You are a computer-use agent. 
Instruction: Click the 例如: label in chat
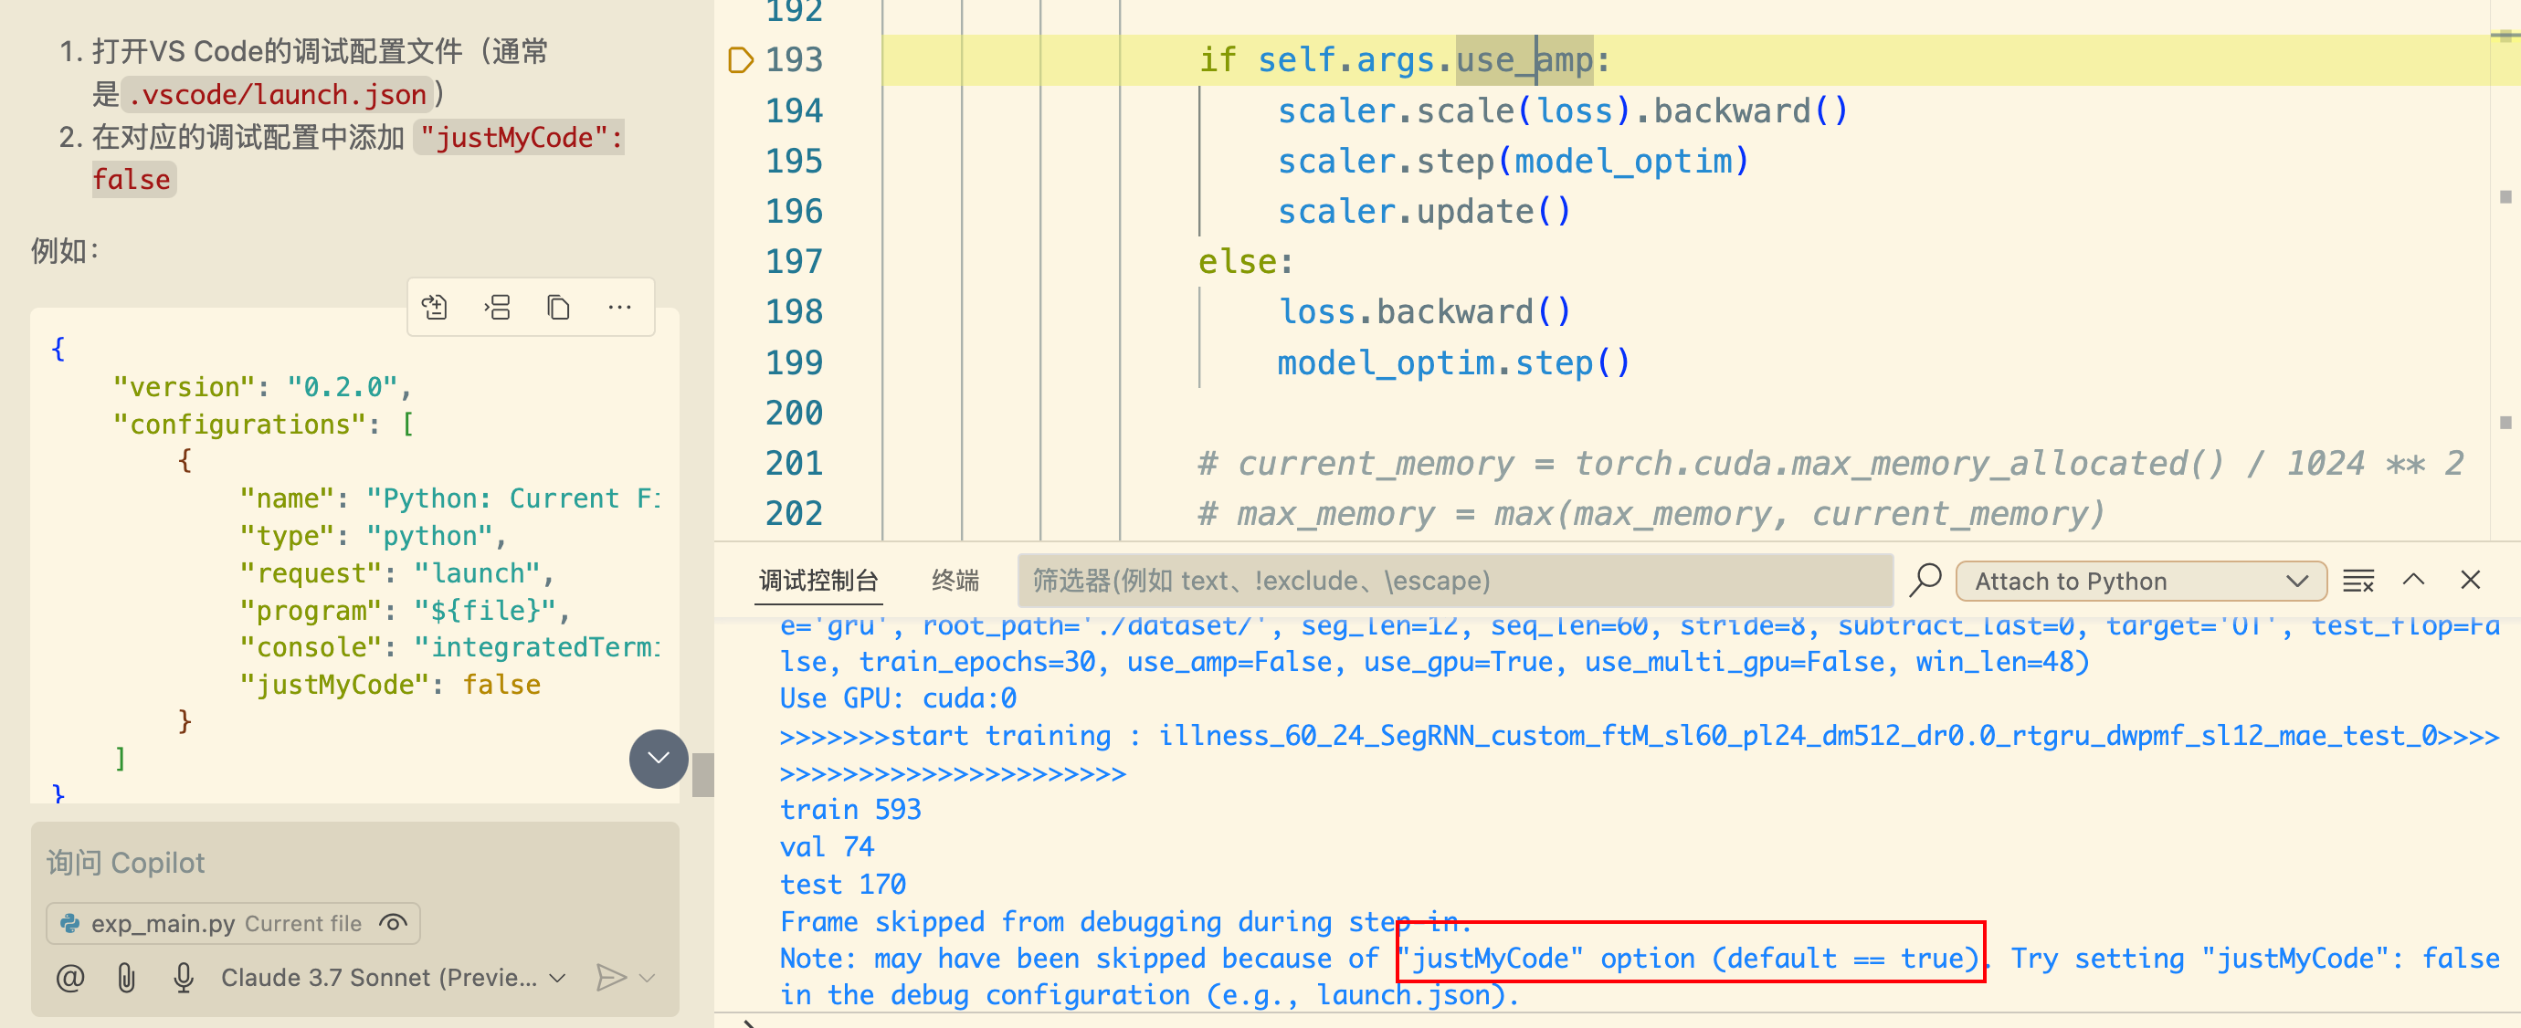click(65, 250)
